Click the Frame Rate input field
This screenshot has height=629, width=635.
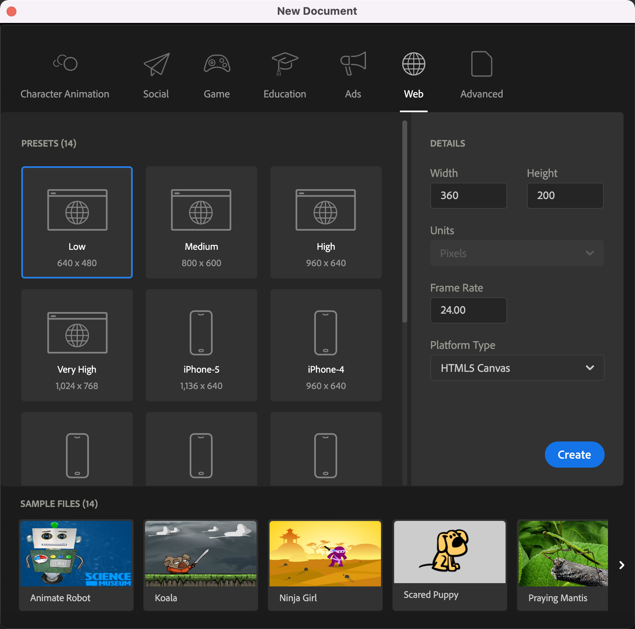[x=469, y=310]
